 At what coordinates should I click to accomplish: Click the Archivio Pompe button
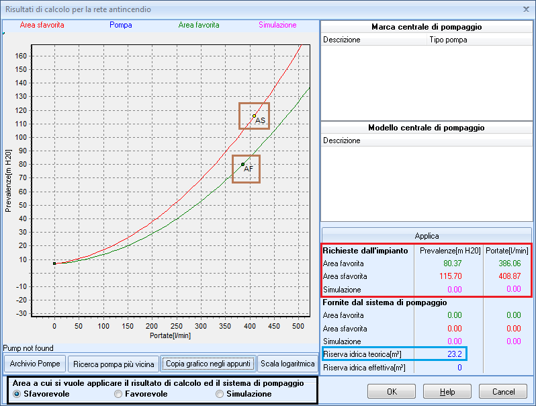[34, 364]
